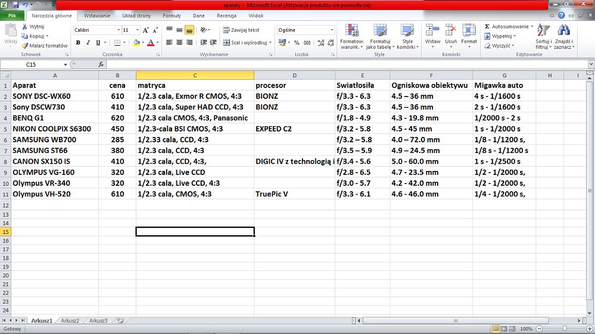Open the borders dropdown arrow
The width and height of the screenshot is (595, 334).
[x=124, y=43]
